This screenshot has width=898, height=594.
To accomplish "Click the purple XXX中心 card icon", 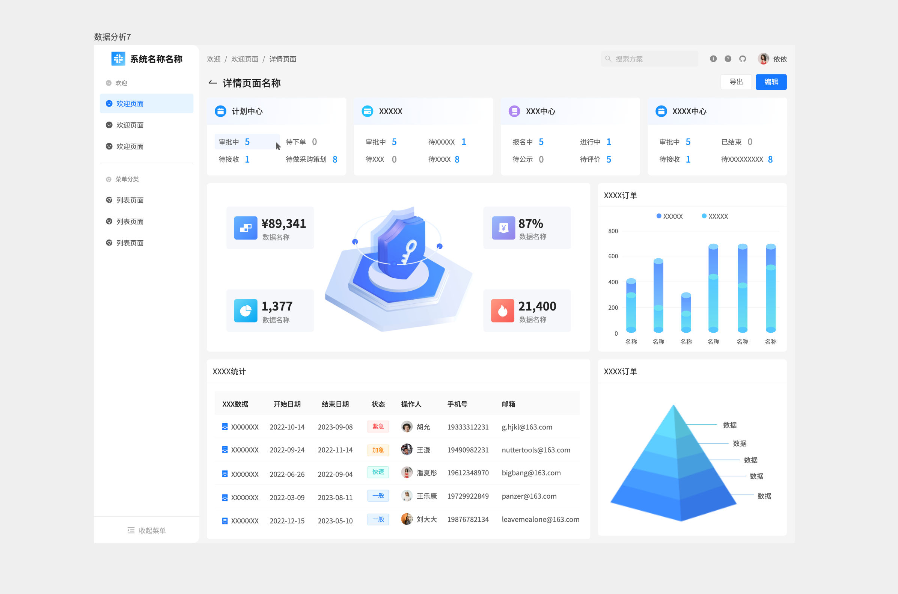I will [x=514, y=111].
